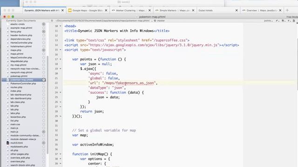Open newyork-map.phtml from the sidebar
Screen dimensions: 298x167
21,72
